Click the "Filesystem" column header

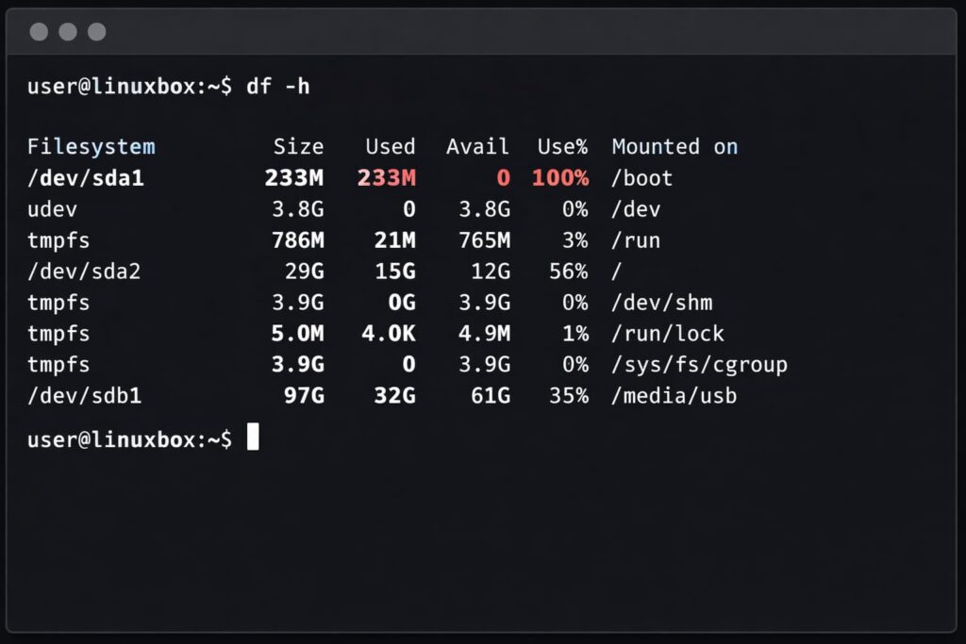[91, 147]
